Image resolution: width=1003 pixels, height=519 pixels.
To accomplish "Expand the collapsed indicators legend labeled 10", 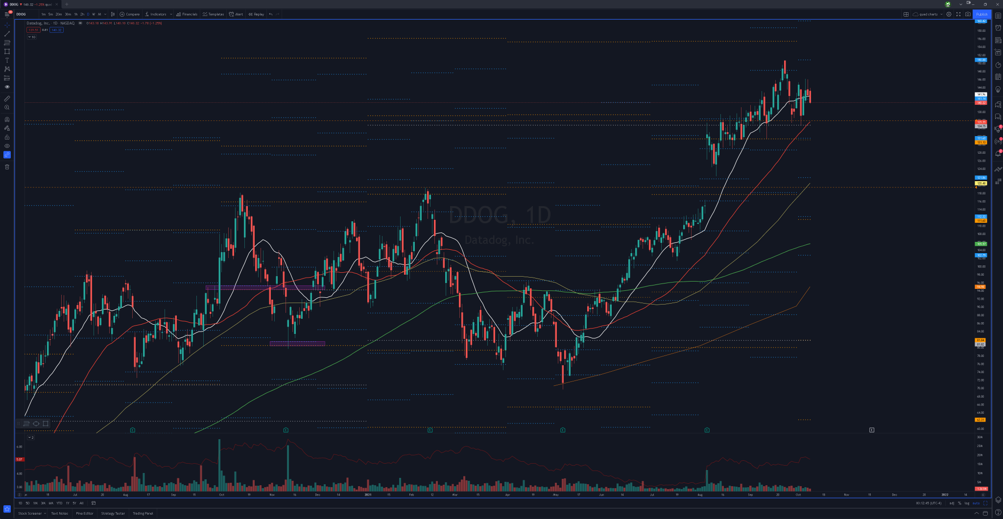I will coord(31,37).
